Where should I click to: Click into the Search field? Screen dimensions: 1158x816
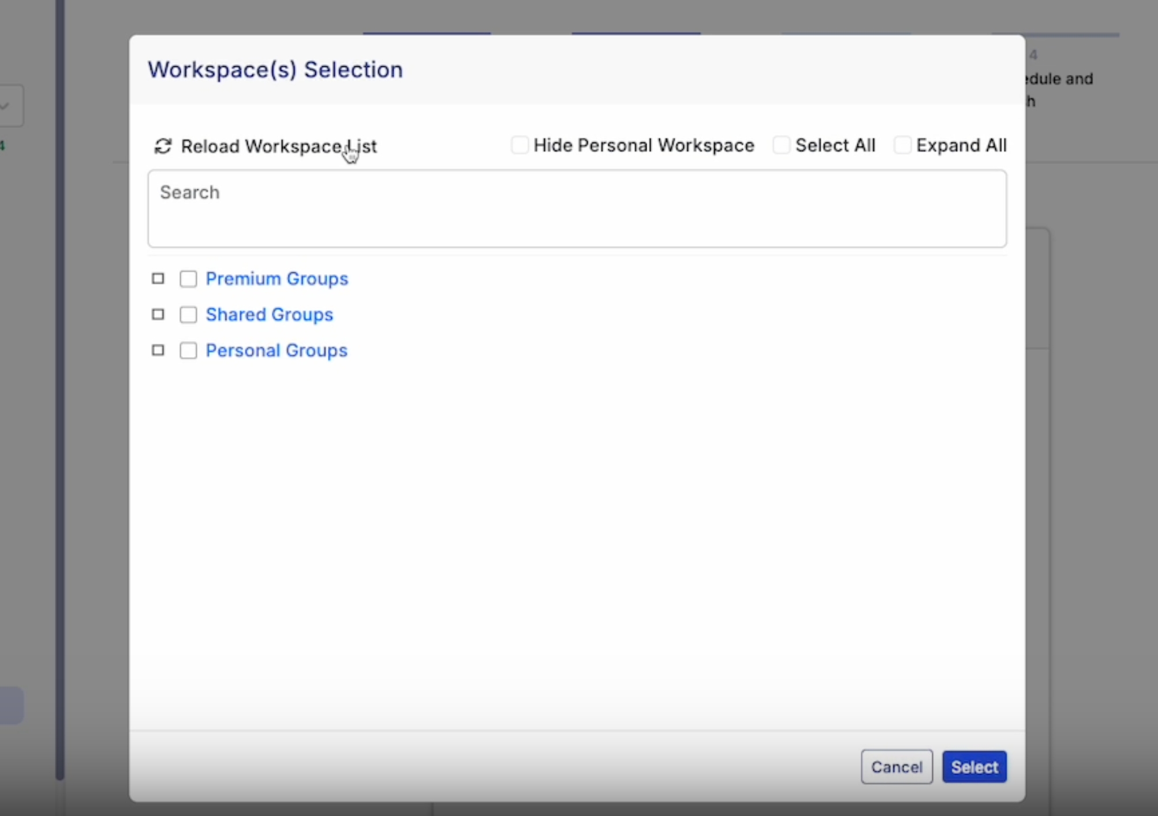pyautogui.click(x=577, y=208)
